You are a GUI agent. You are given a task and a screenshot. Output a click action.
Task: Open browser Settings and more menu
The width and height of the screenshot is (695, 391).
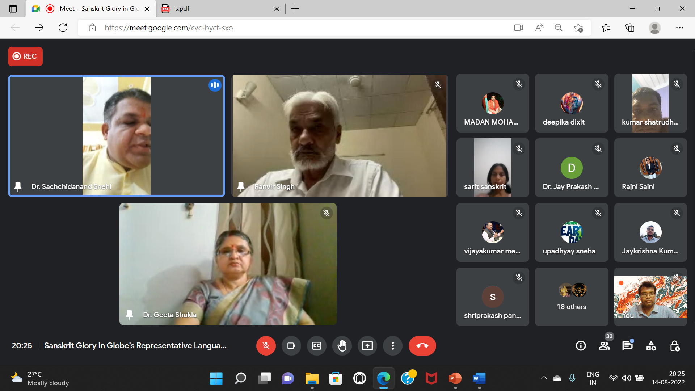click(x=679, y=28)
